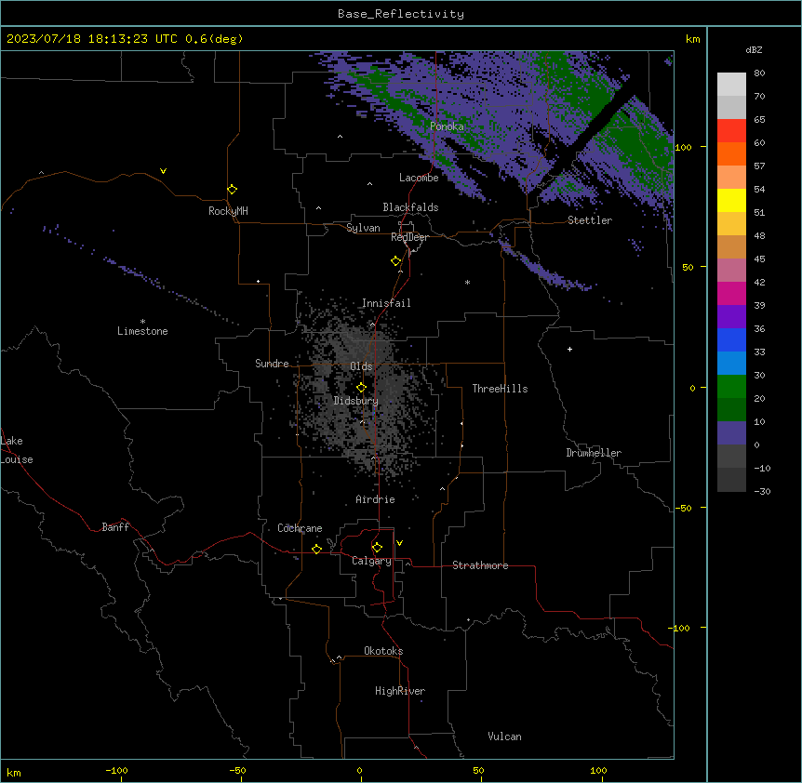802x783 pixels.
Task: Select the green 30 dBZ color swatch
Action: tap(731, 387)
